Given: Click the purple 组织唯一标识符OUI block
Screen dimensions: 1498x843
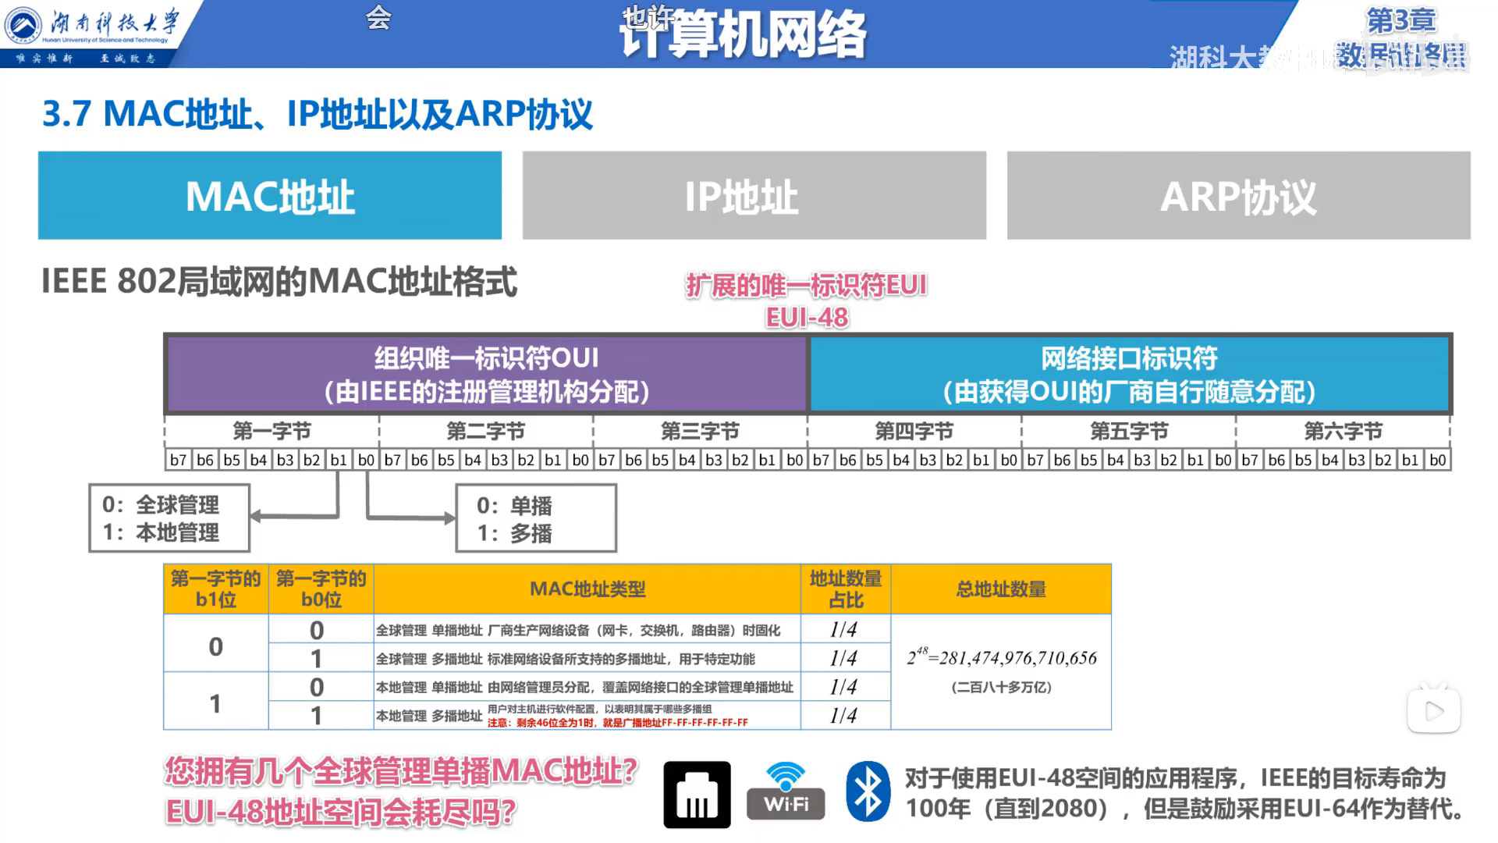Looking at the screenshot, I should coord(486,374).
